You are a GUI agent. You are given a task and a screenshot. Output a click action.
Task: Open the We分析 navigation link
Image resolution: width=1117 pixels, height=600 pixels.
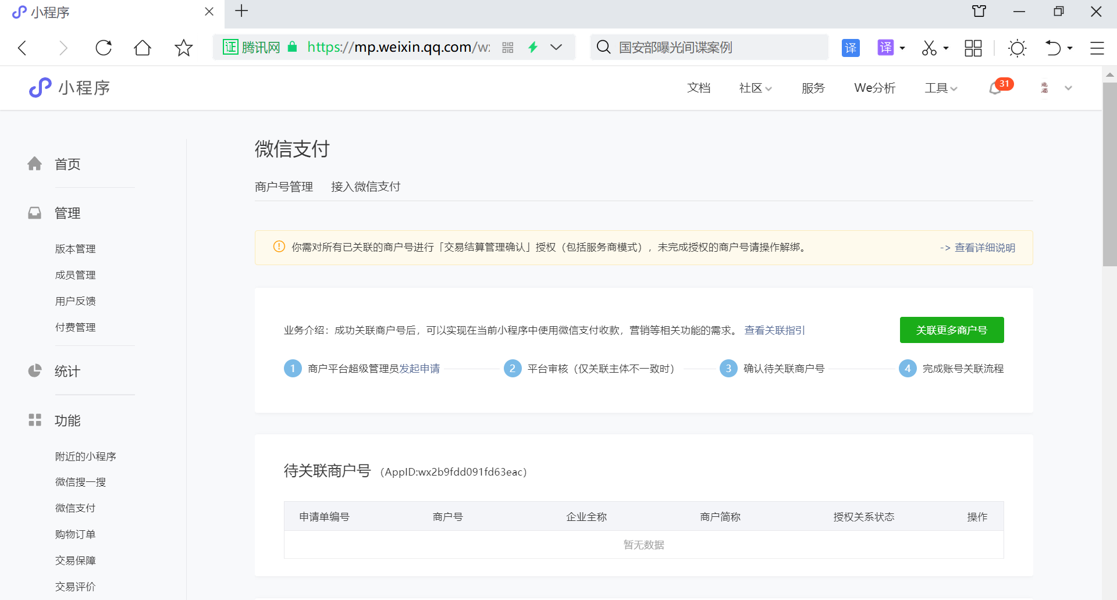(874, 88)
